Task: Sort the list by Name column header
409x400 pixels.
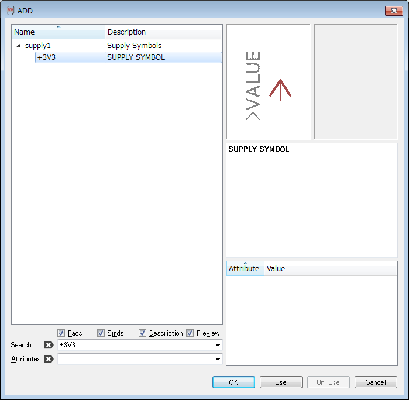Action: 59,32
